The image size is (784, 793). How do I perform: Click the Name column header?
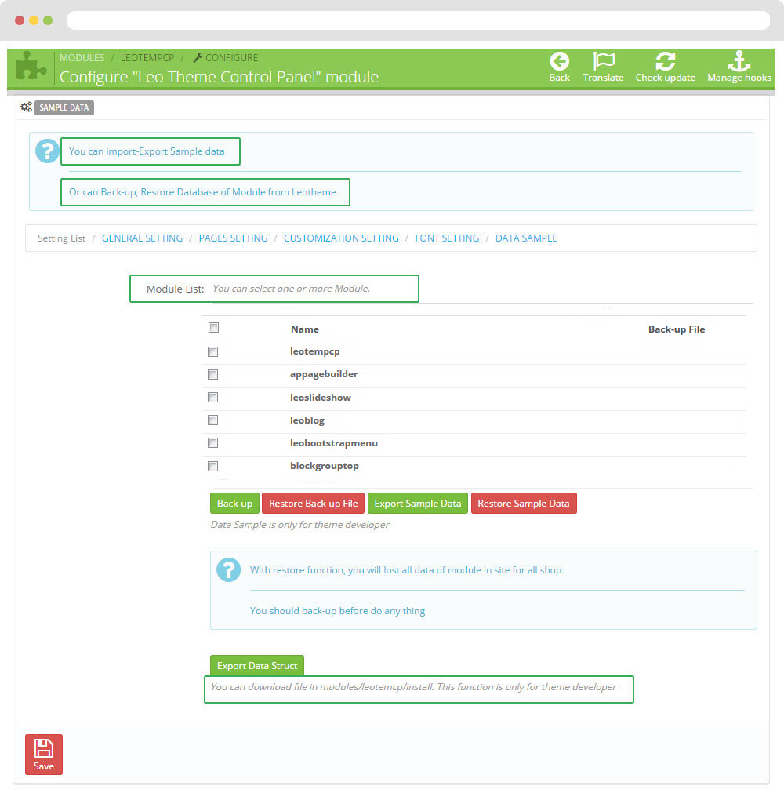305,329
